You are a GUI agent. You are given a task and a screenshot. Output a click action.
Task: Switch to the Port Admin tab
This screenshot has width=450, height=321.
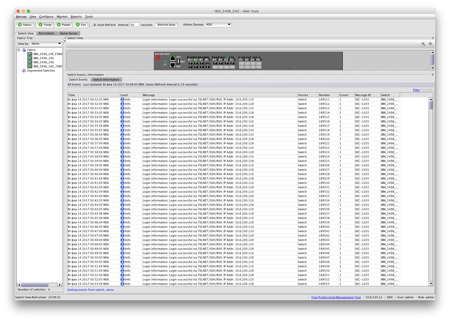[47, 33]
